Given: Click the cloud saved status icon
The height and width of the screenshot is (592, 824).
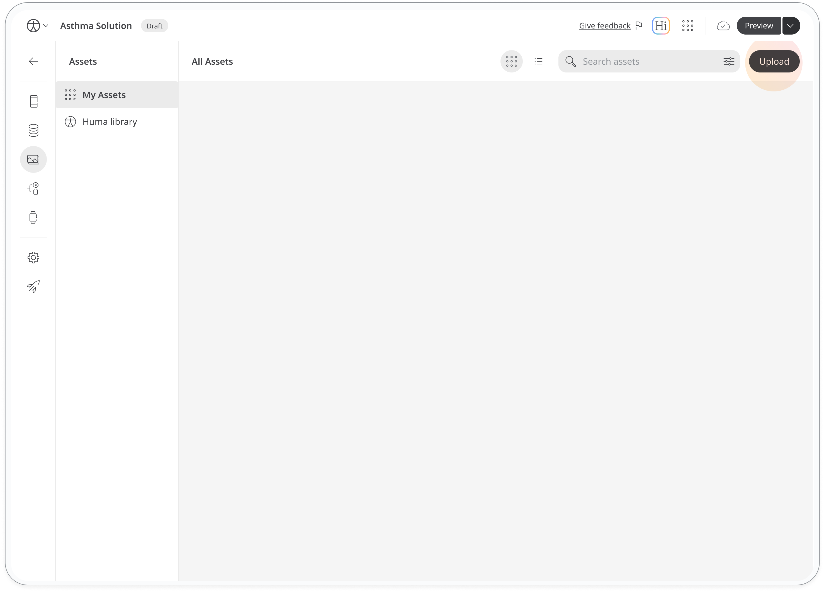Looking at the screenshot, I should click(x=723, y=26).
